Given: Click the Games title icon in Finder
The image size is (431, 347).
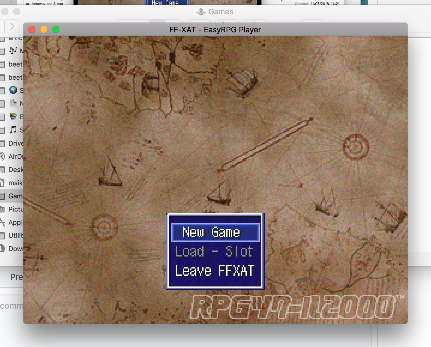Looking at the screenshot, I should click(x=201, y=12).
